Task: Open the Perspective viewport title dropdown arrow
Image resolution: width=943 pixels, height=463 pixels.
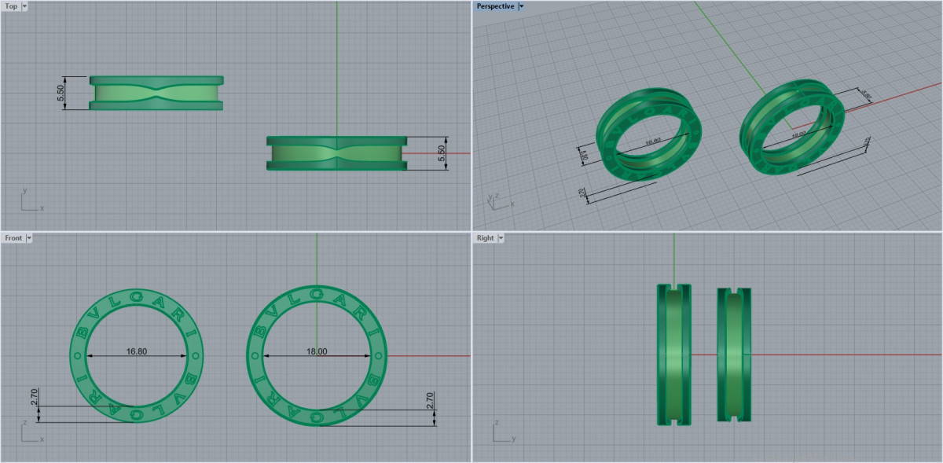Action: click(x=522, y=6)
